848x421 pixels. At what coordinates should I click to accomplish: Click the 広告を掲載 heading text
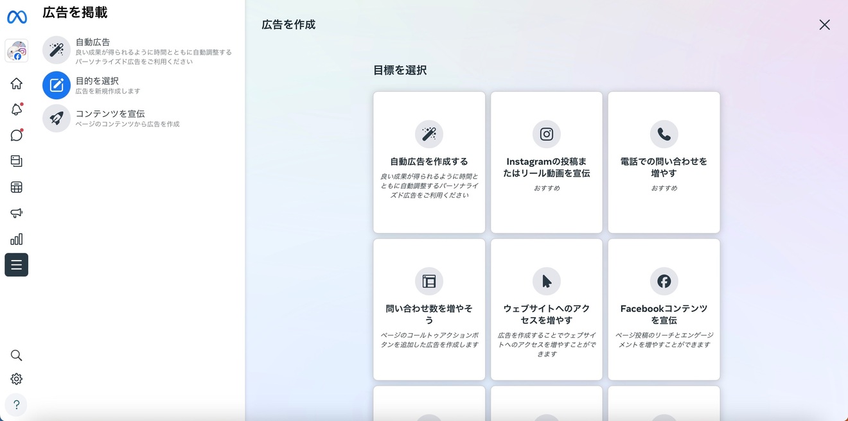pyautogui.click(x=75, y=12)
